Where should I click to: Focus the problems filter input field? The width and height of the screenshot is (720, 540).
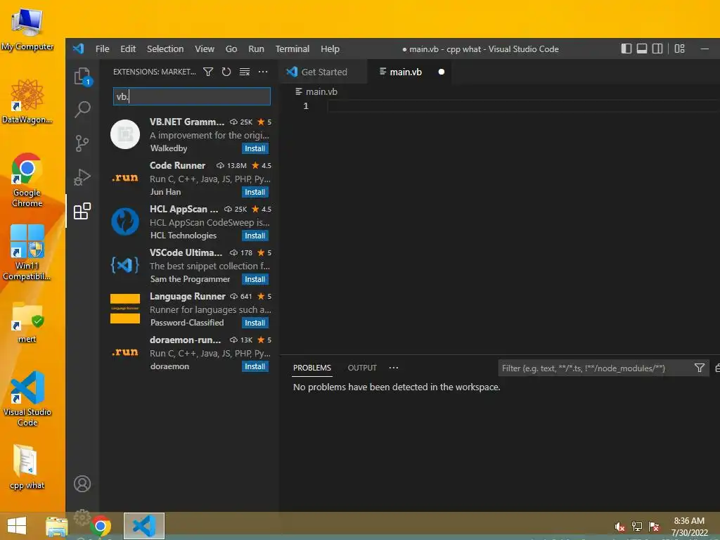[596, 368]
